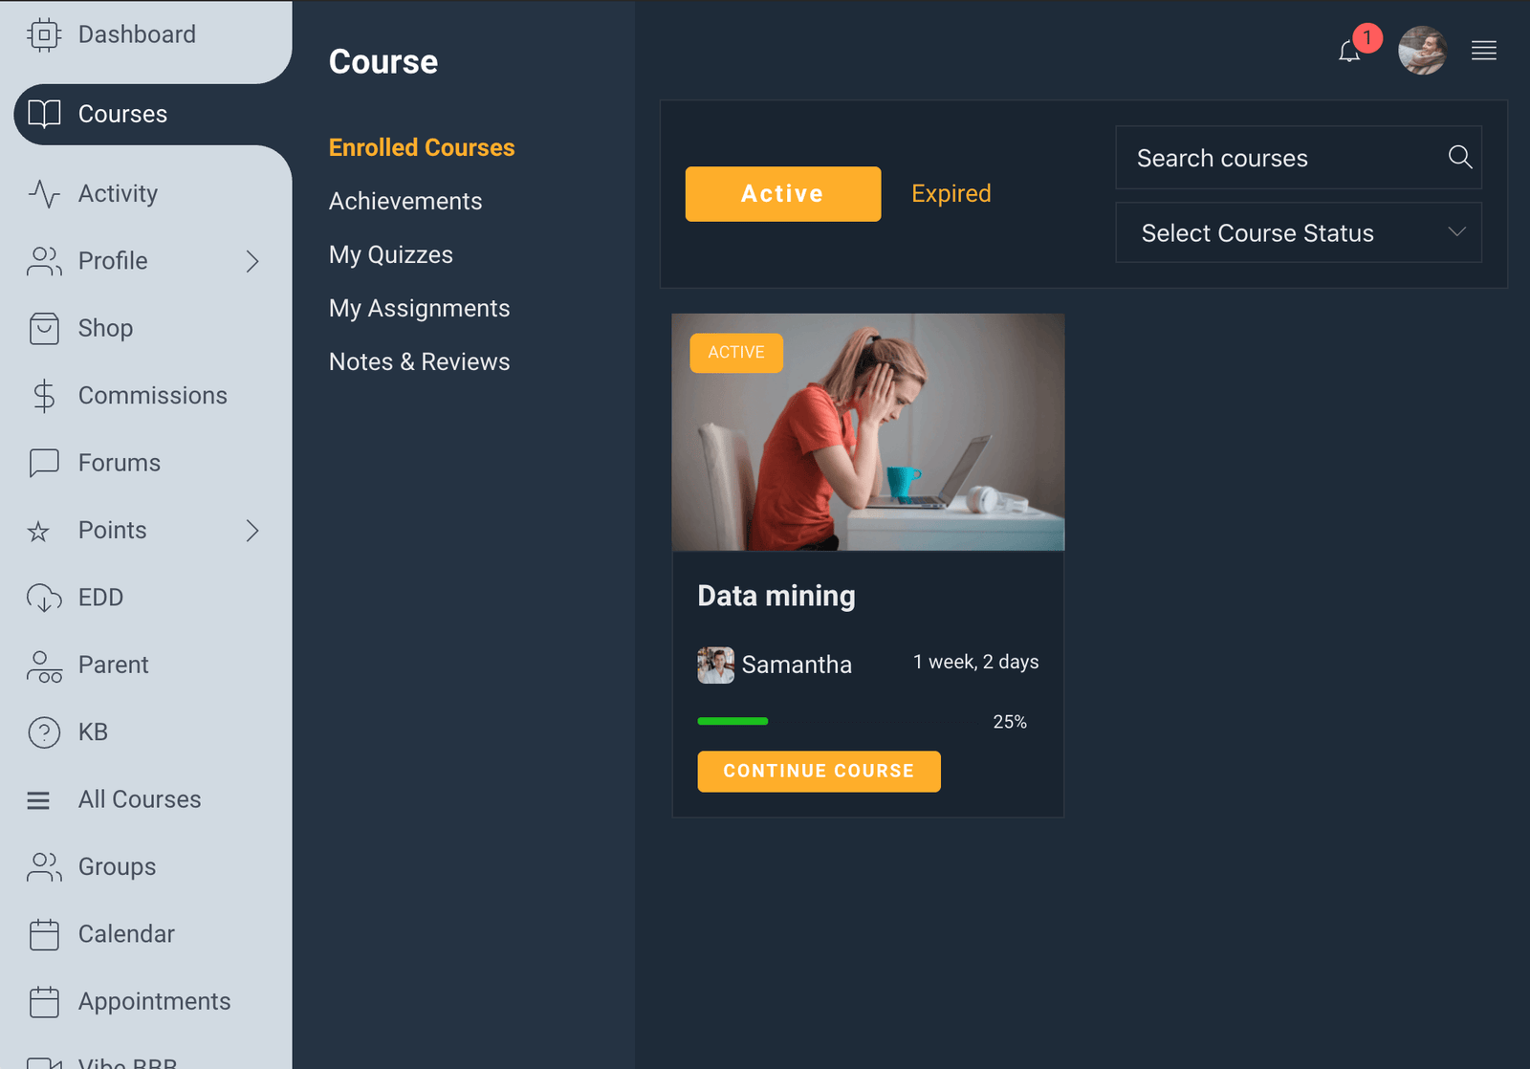Open Shop via the bag icon
The image size is (1530, 1069).
point(44,328)
